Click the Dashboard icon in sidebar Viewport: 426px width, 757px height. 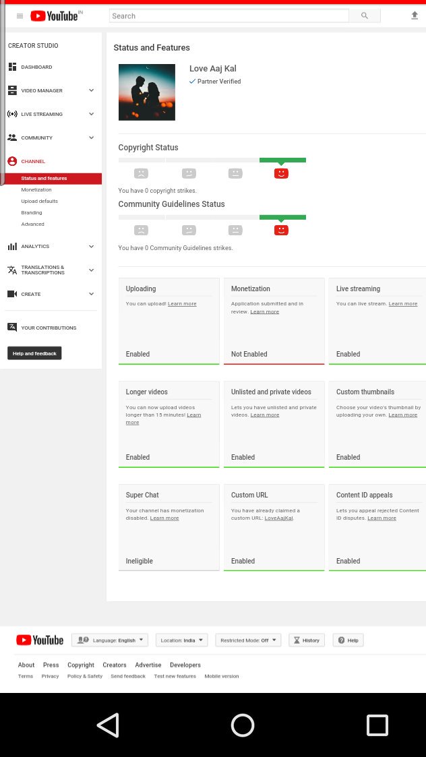pos(13,67)
